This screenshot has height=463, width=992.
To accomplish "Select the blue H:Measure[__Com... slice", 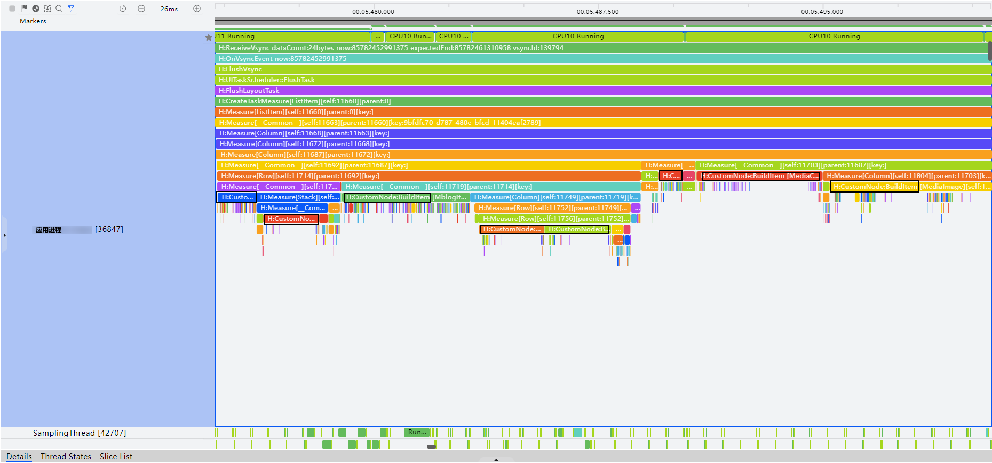I will 292,208.
